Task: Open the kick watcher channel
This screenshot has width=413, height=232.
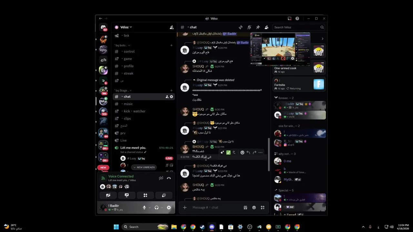Action: point(144,111)
